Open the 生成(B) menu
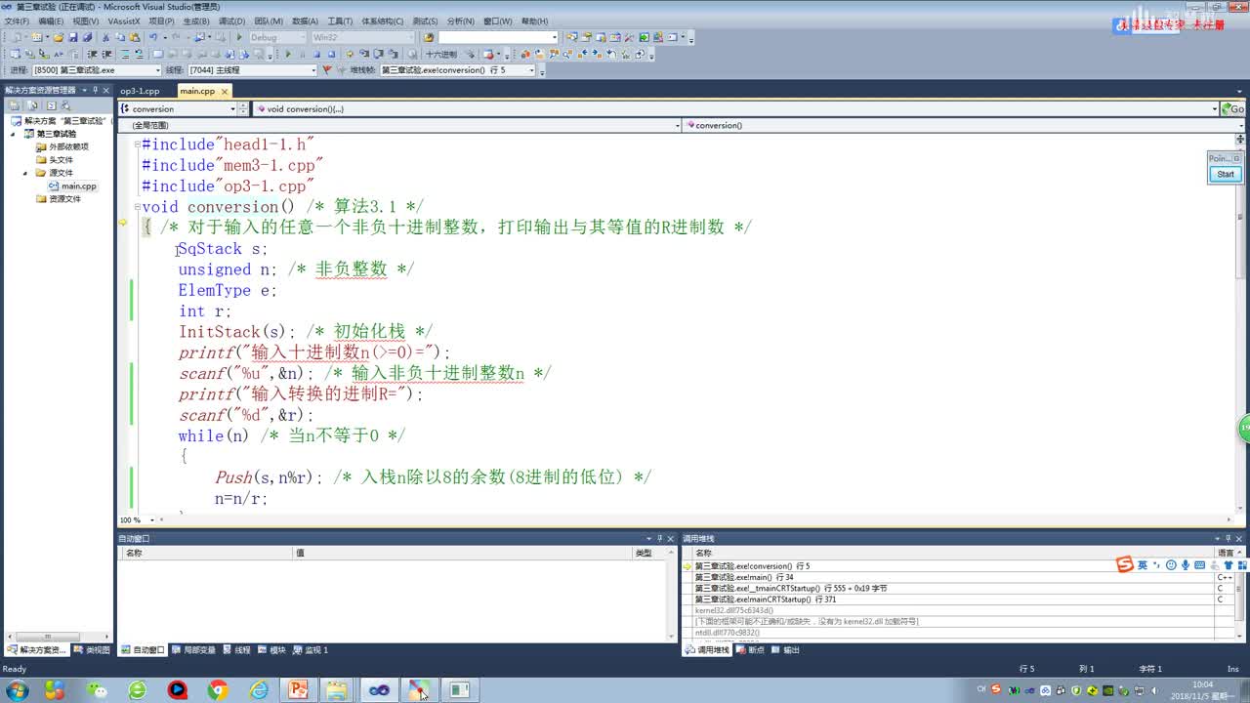 tap(195, 21)
